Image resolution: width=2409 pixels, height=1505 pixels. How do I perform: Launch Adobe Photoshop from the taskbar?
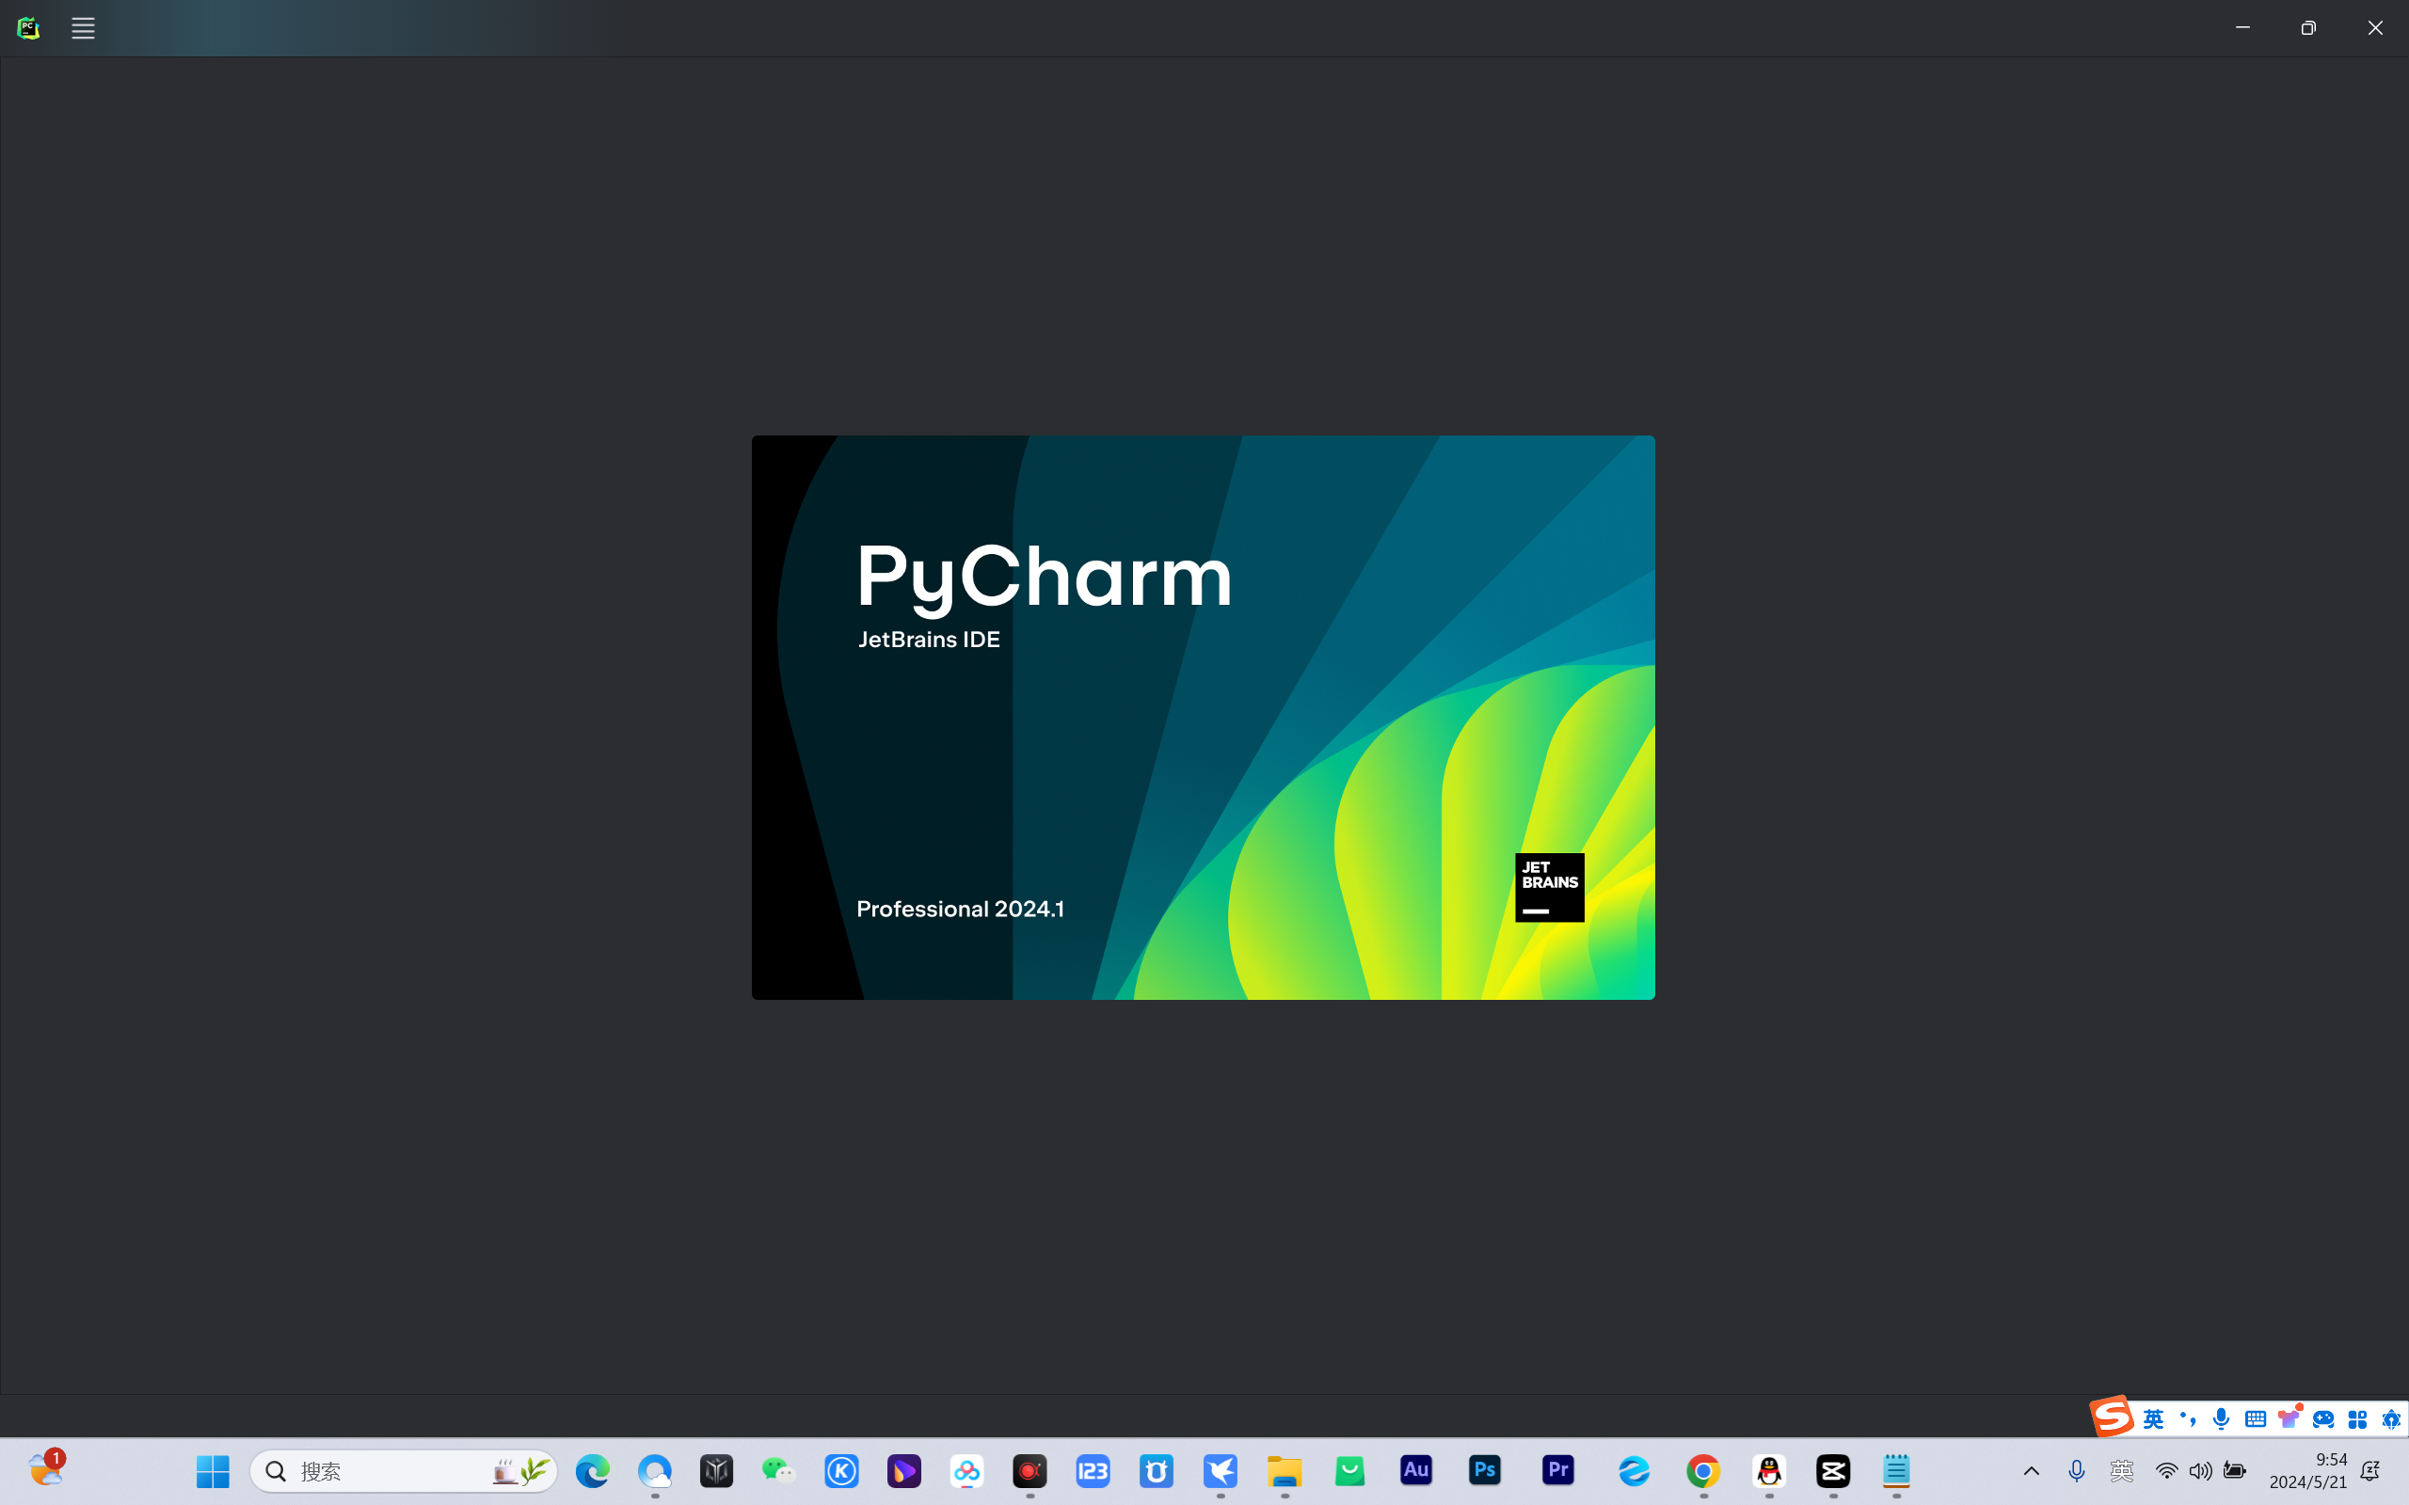[1484, 1470]
